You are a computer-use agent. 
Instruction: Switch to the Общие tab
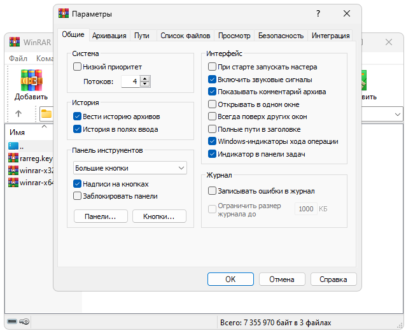[x=73, y=34]
